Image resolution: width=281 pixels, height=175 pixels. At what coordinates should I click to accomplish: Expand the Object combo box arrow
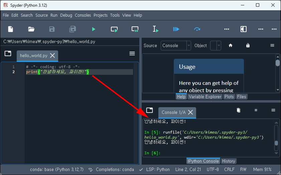point(219,46)
